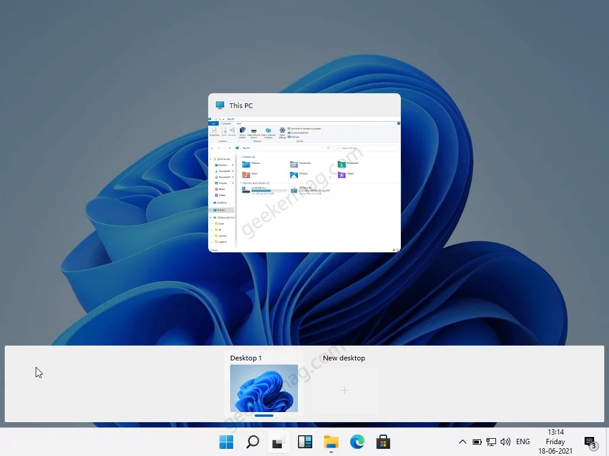Create a New desktop in Task View
Screen dimensions: 609x456
344,391
